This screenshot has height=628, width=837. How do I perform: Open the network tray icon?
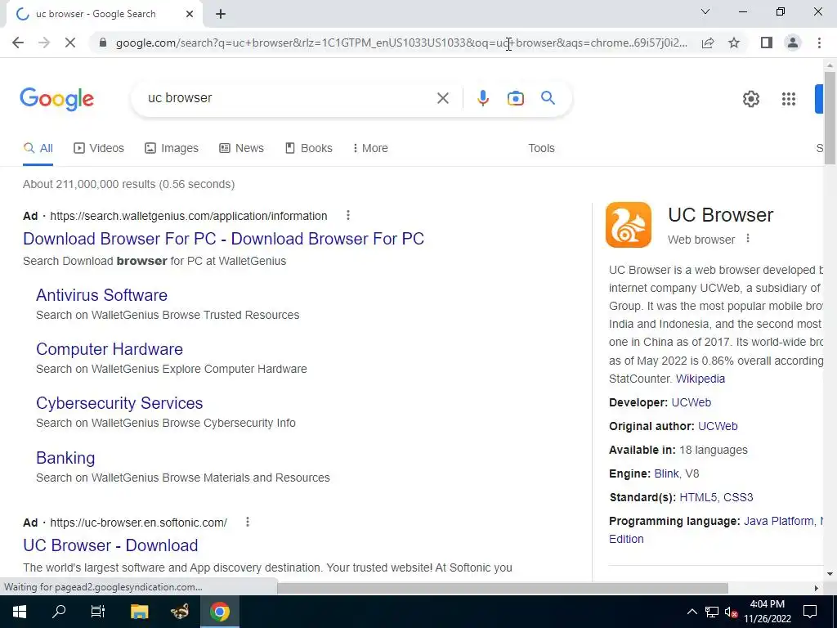pyautogui.click(x=711, y=612)
